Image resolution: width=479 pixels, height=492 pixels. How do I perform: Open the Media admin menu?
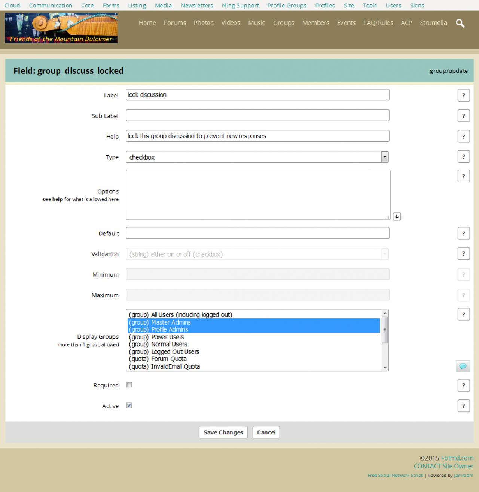pyautogui.click(x=164, y=6)
